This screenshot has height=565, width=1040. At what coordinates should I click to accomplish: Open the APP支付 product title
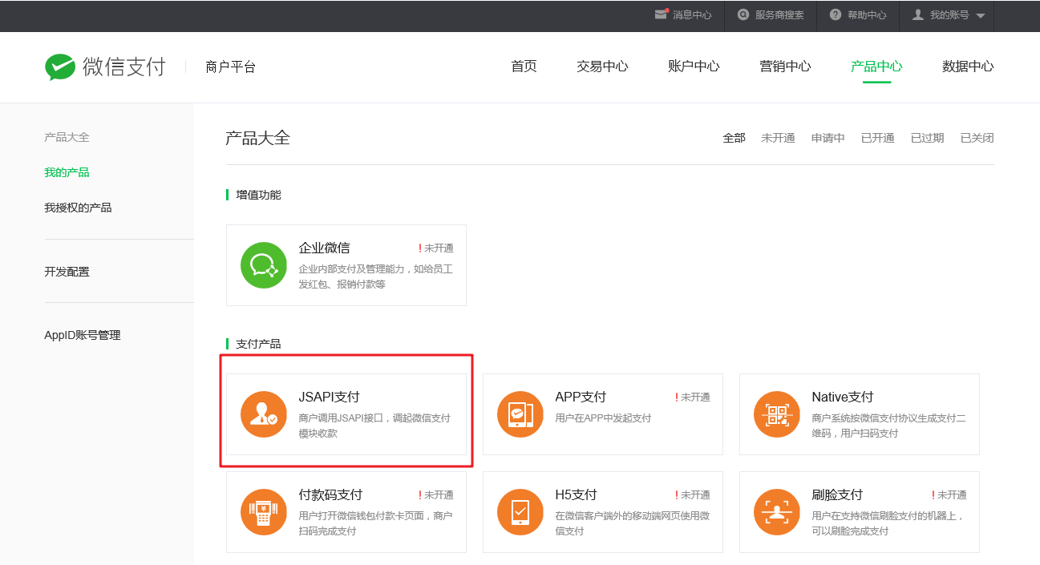pyautogui.click(x=581, y=397)
